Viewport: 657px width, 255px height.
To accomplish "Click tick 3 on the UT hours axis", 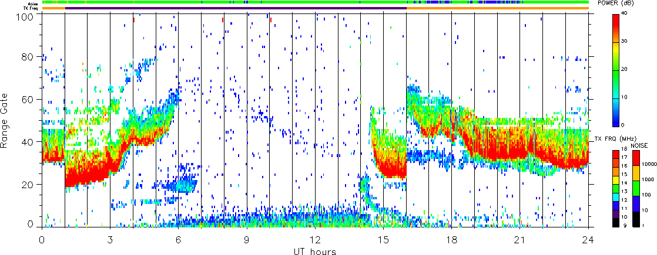I will point(110,240).
